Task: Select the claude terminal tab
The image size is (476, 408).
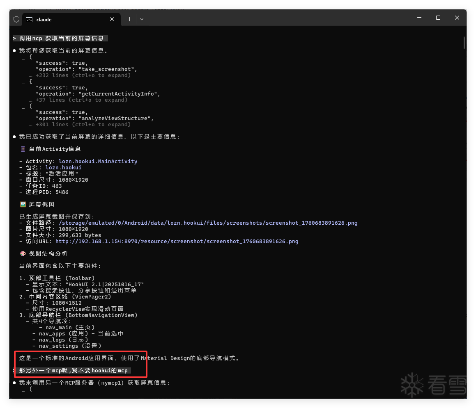Action: pyautogui.click(x=71, y=19)
